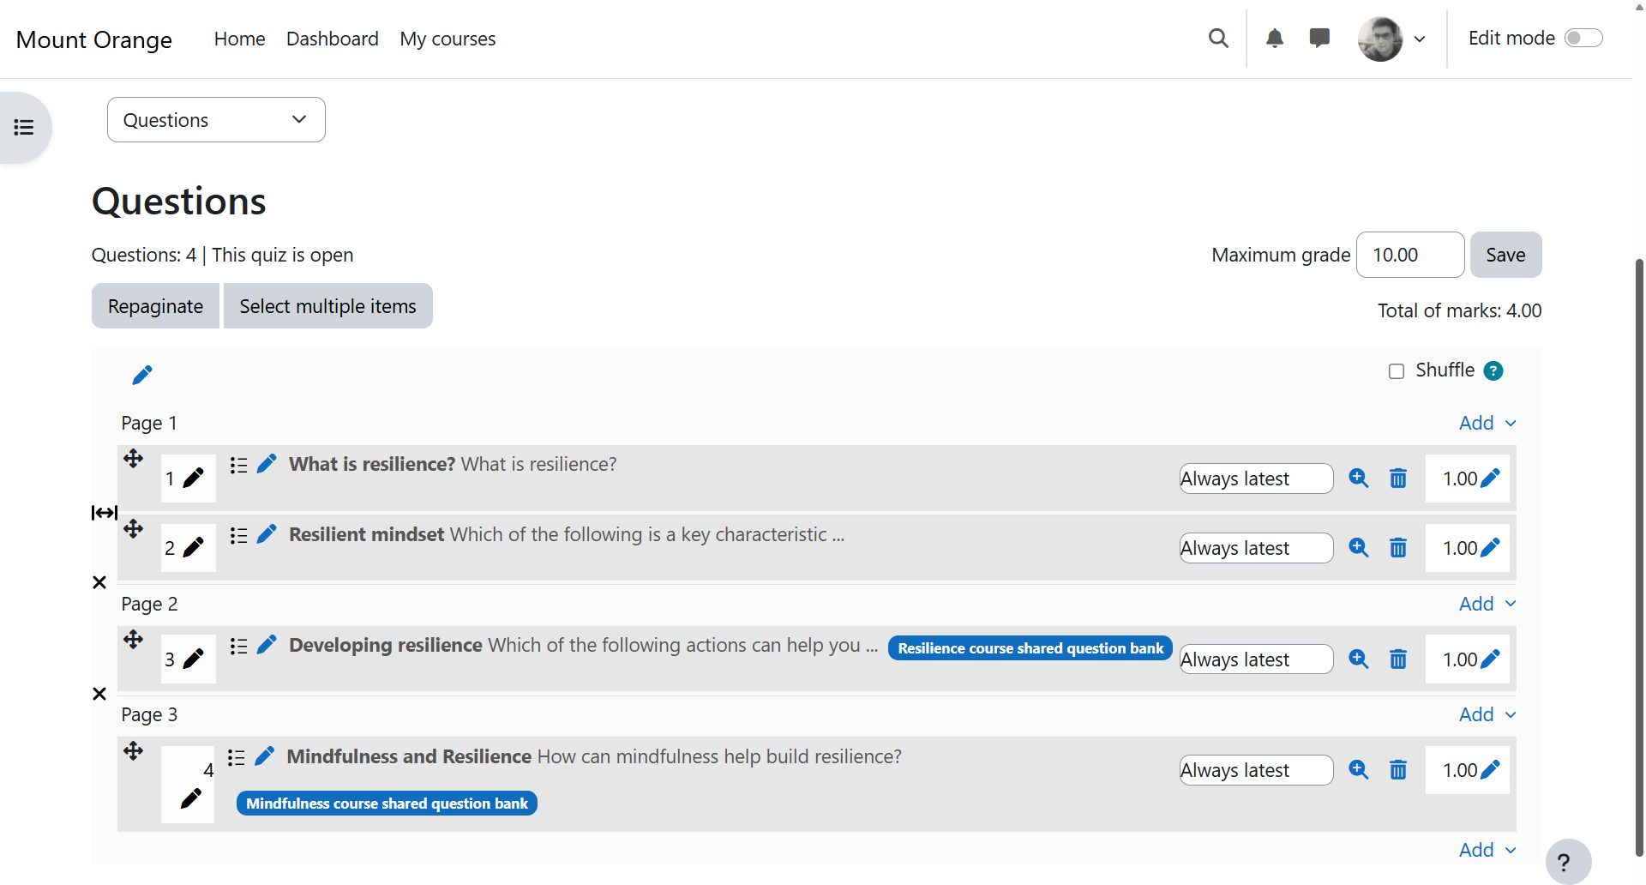The width and height of the screenshot is (1646, 885).
Task: Delete the "Mindfulness and Resilience" question
Action: (1398, 769)
